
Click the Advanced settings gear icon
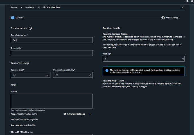tap(65, 114)
